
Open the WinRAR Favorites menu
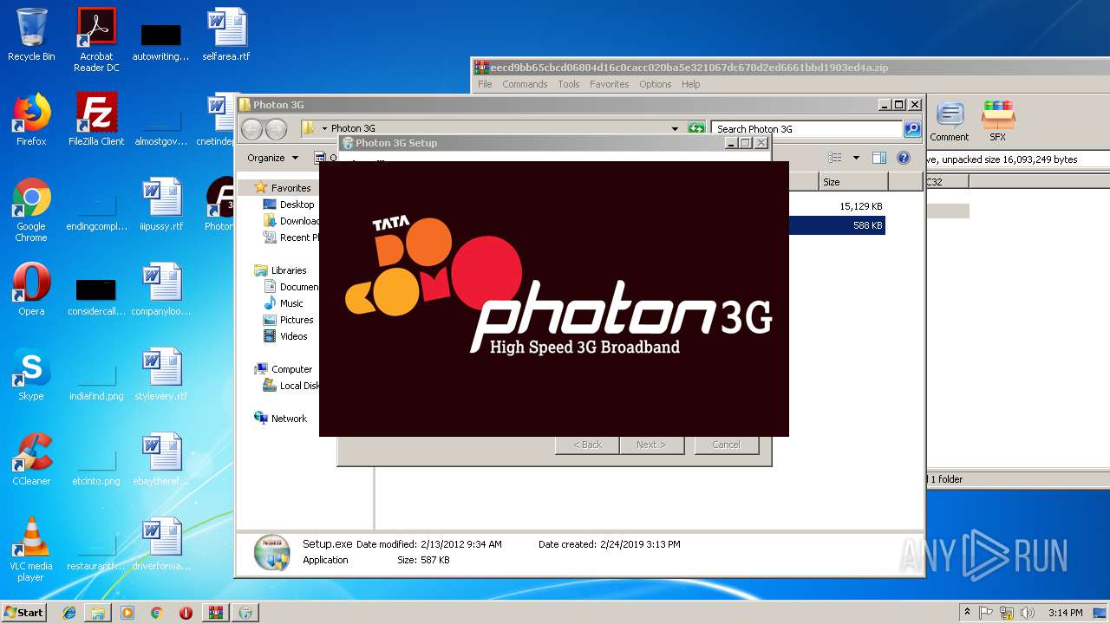610,84
